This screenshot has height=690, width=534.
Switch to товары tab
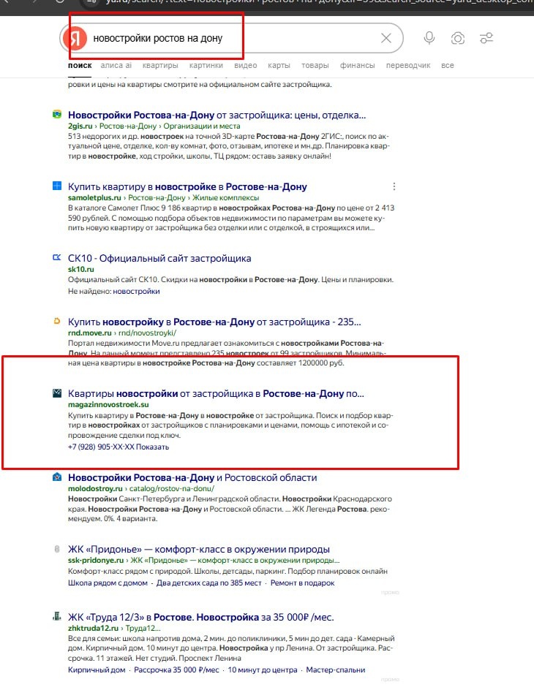pos(315,65)
